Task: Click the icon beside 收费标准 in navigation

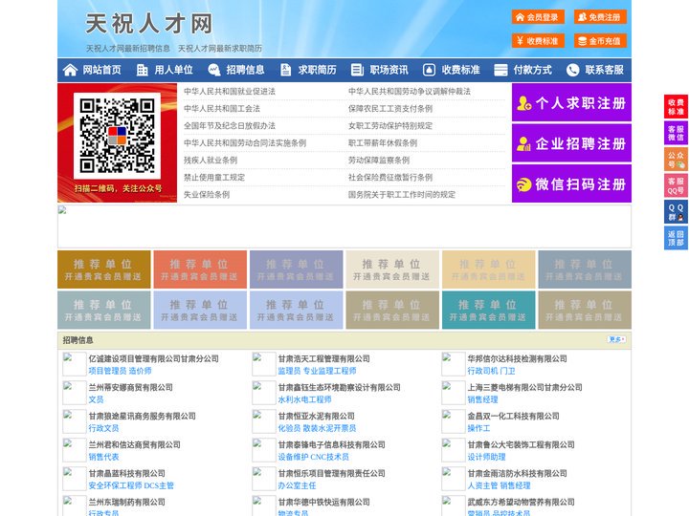Action: (x=429, y=70)
